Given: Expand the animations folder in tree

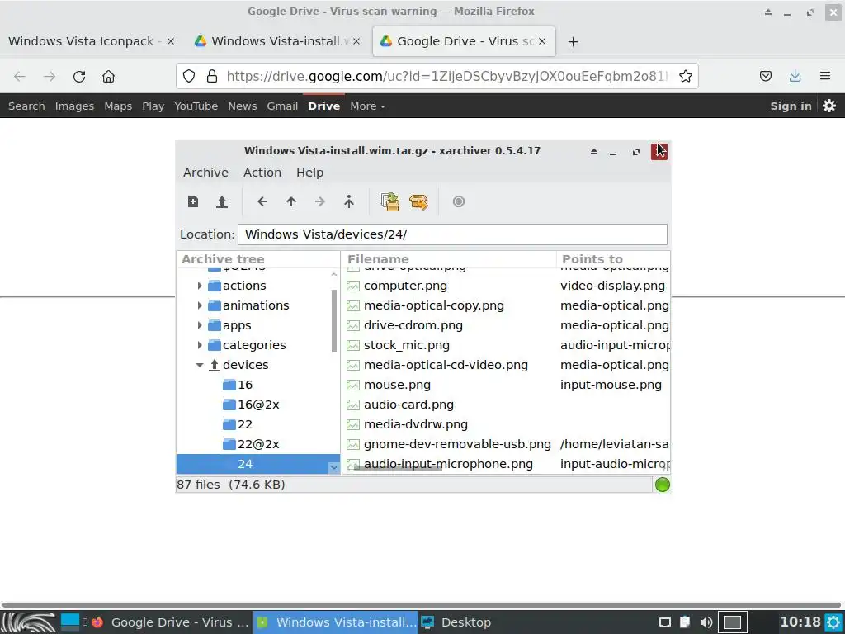Looking at the screenshot, I should [200, 305].
